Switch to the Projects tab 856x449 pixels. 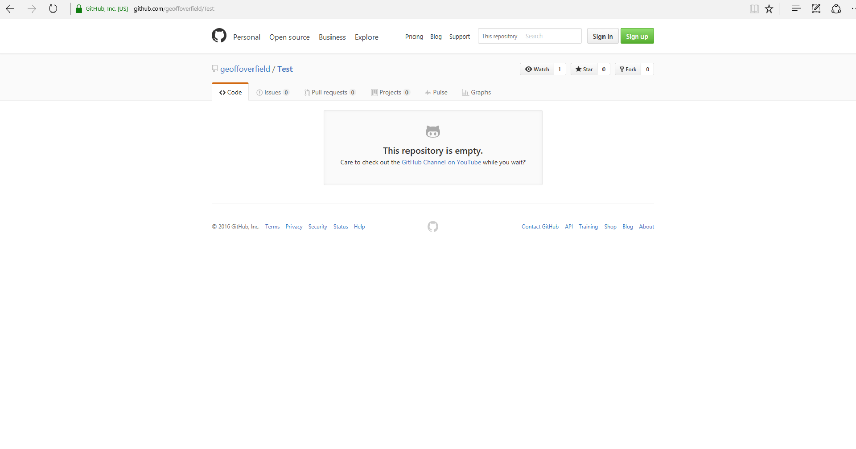click(x=391, y=92)
